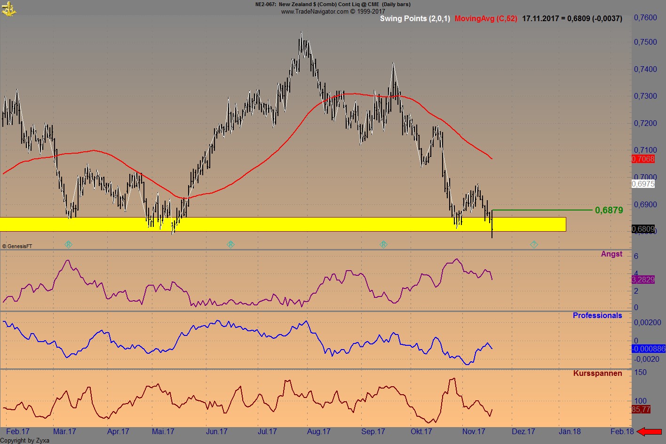Click the 0,7000 price axis label
666x444 pixels.
click(645, 177)
